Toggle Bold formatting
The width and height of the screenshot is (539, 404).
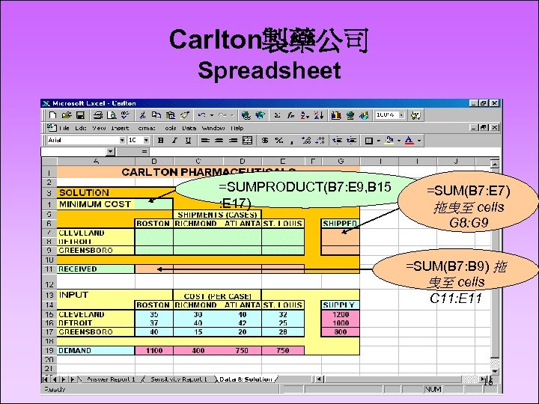[160, 140]
